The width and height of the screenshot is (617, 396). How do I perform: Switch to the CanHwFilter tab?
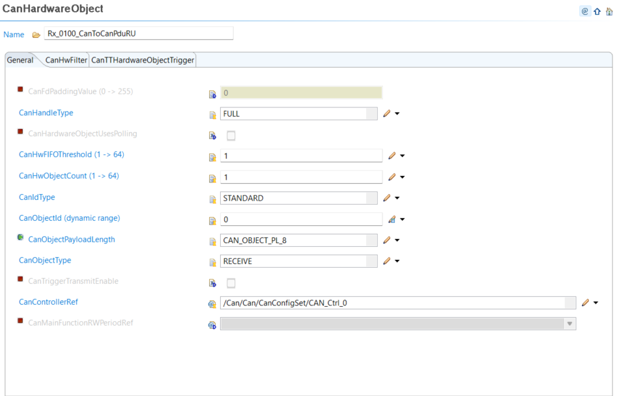click(66, 60)
